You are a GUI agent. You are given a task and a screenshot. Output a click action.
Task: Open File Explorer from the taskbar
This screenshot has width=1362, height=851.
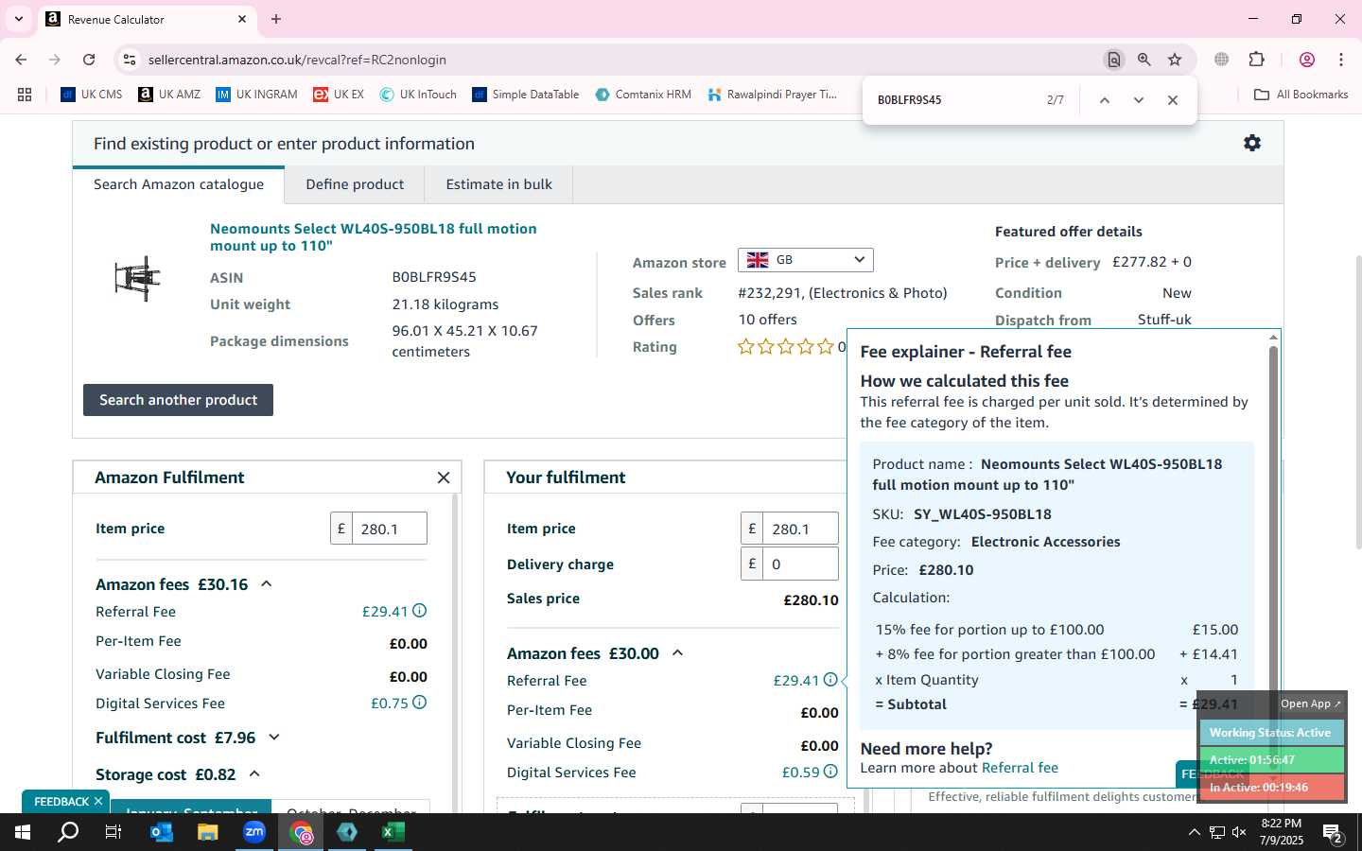[208, 832]
